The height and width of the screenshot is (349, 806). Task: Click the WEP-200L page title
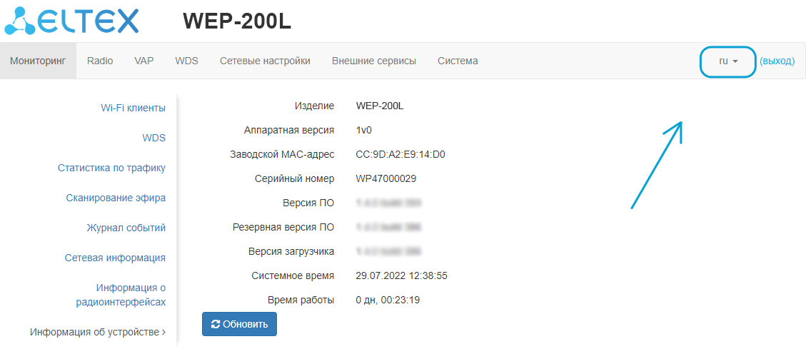pyautogui.click(x=237, y=21)
